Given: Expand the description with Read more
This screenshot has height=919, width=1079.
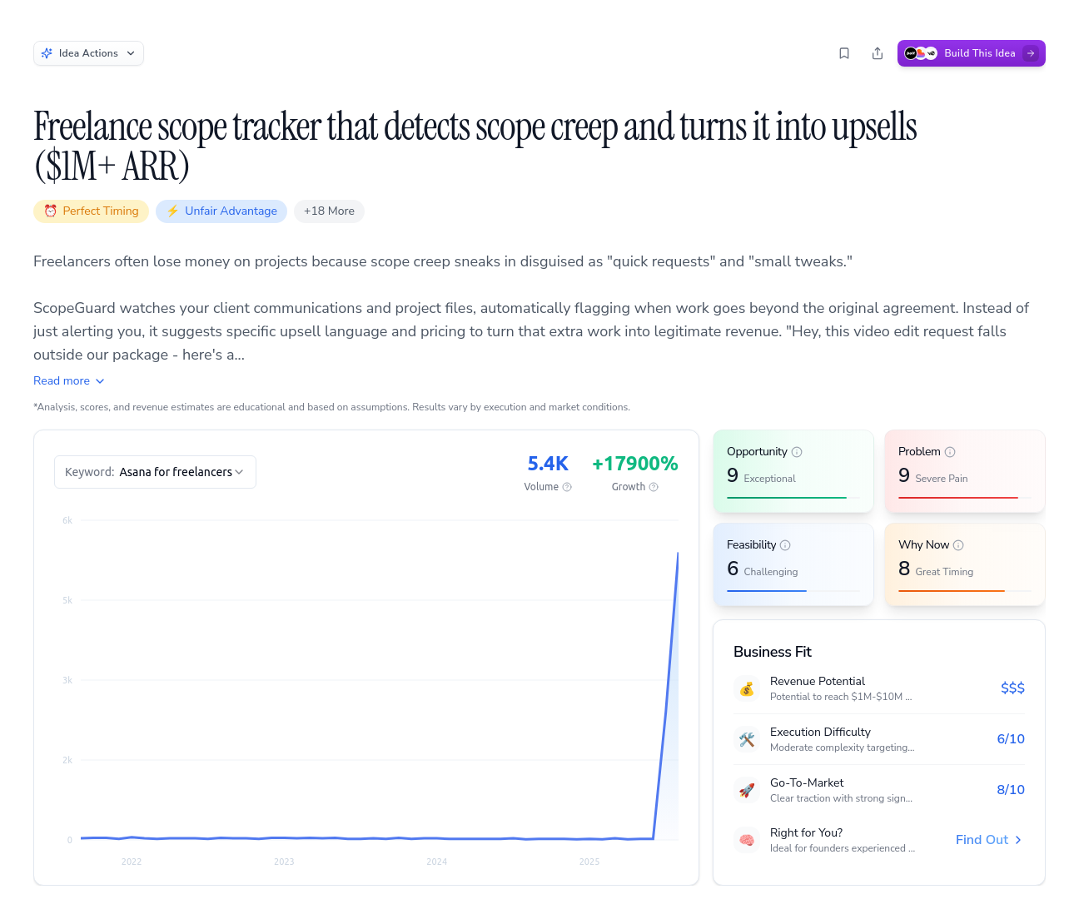Looking at the screenshot, I should click(x=69, y=380).
